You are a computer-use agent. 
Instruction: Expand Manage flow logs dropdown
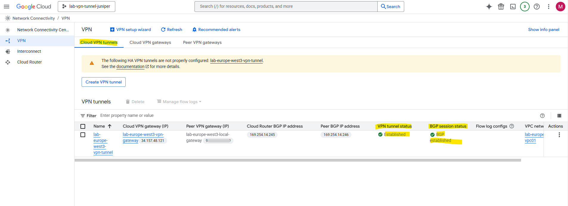tap(179, 102)
